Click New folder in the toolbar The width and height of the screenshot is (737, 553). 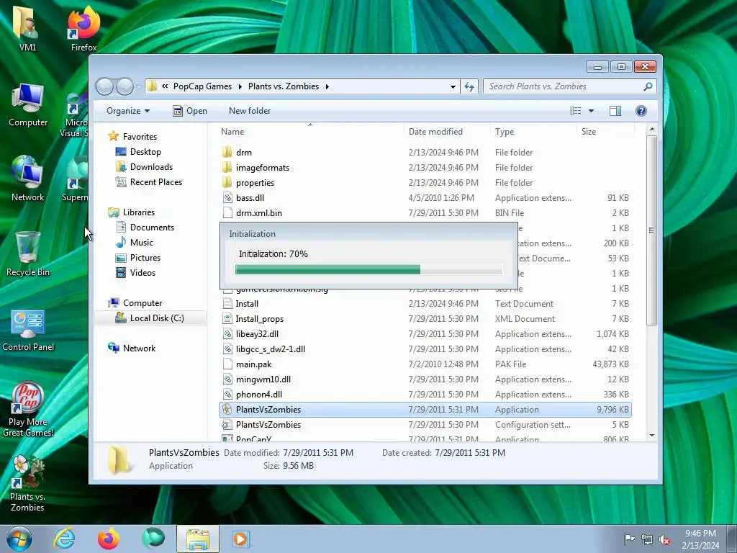(x=250, y=110)
